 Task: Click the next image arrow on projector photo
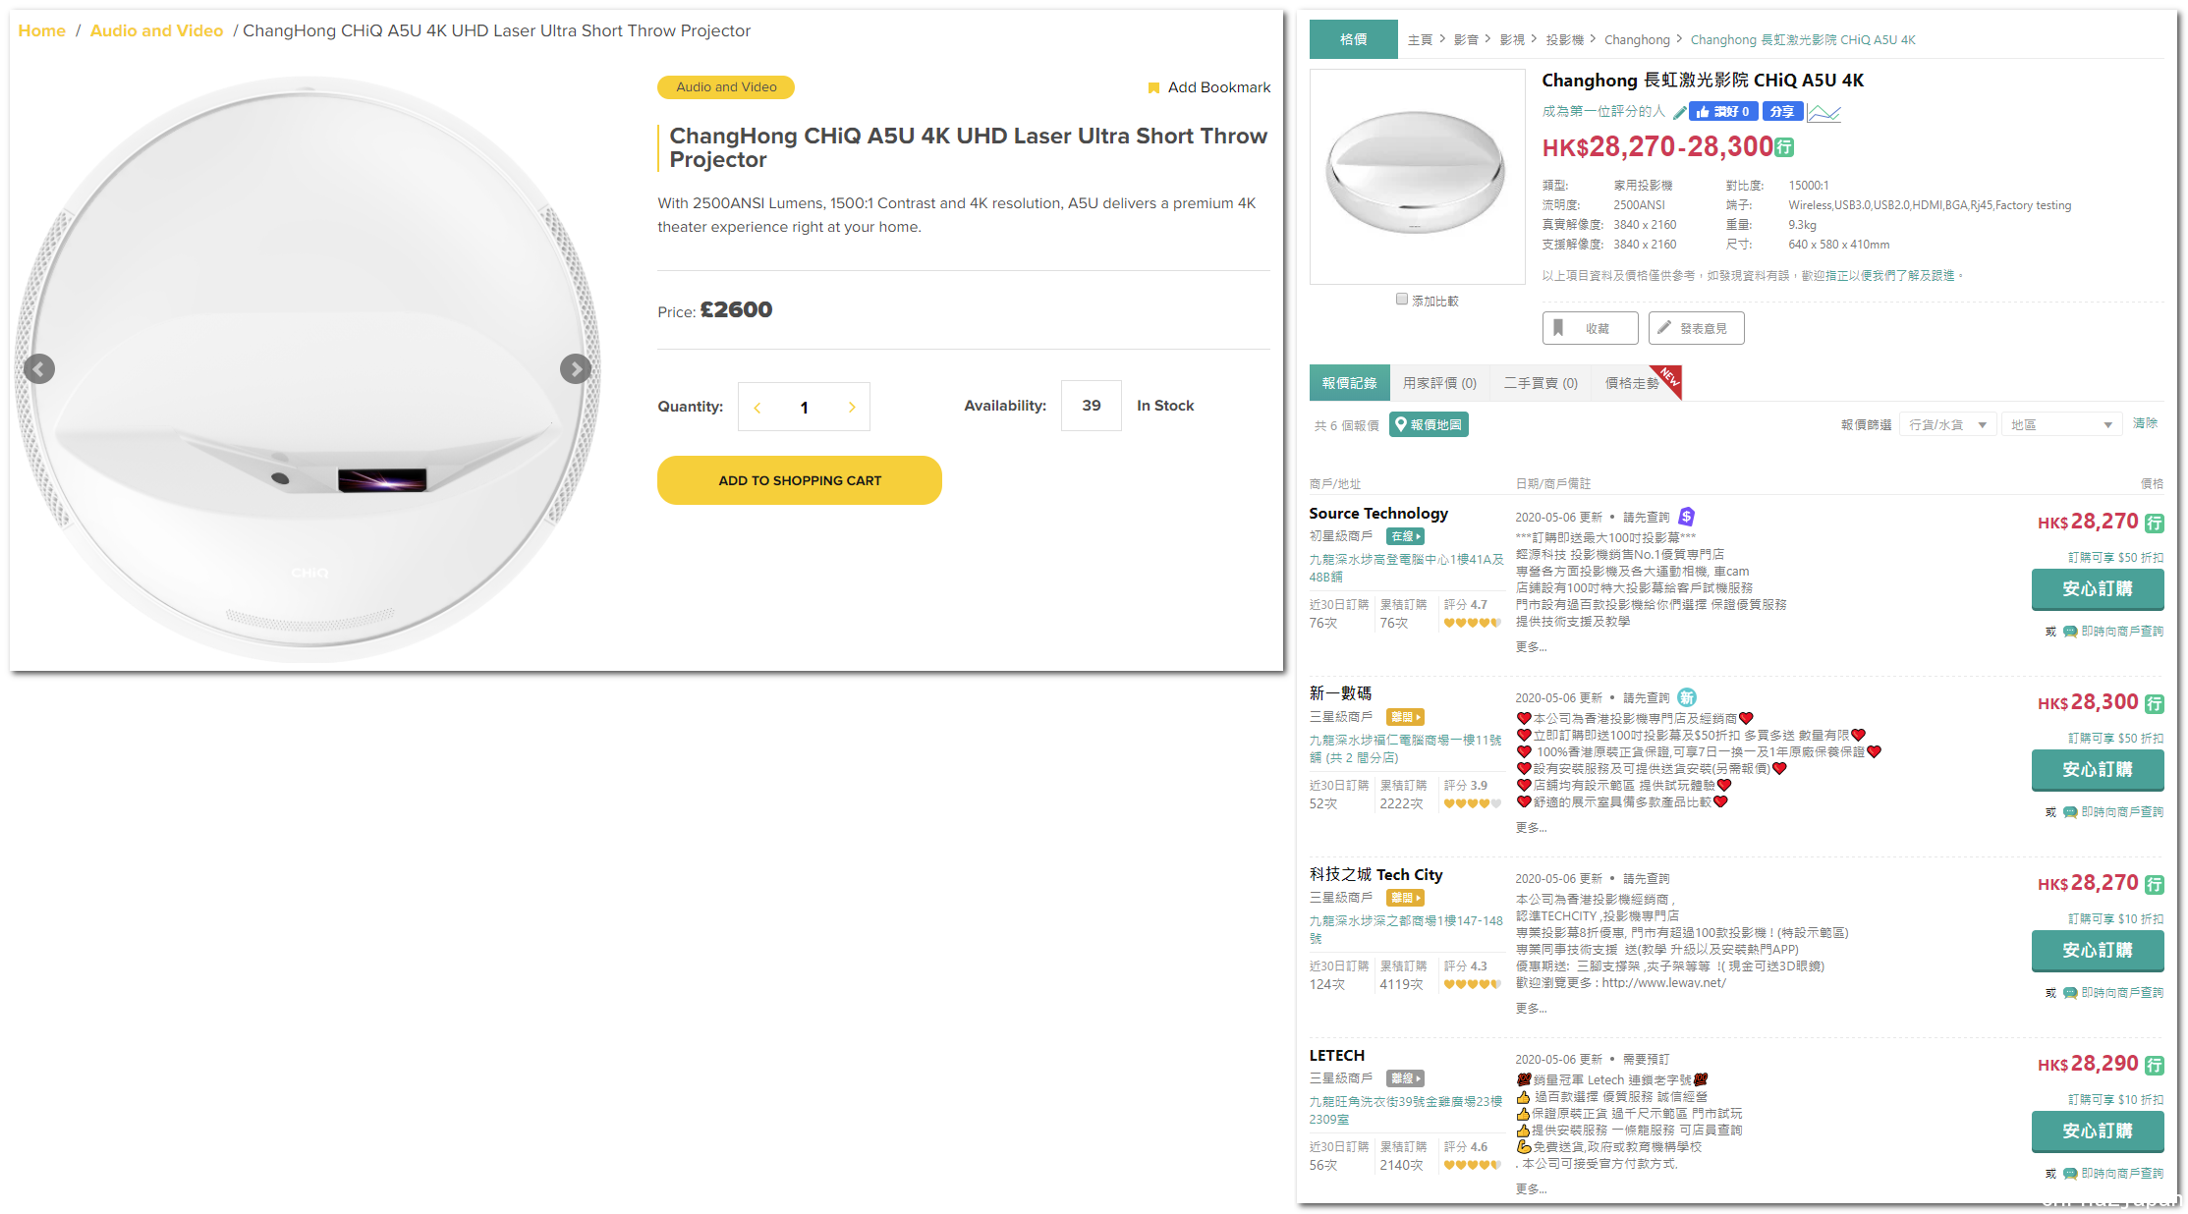pyautogui.click(x=576, y=369)
